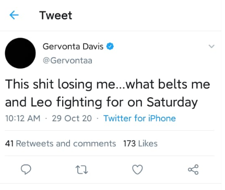Retweet this tweet via the retweet icon

click(x=82, y=170)
